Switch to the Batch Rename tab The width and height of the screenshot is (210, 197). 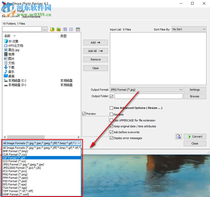(x=31, y=17)
